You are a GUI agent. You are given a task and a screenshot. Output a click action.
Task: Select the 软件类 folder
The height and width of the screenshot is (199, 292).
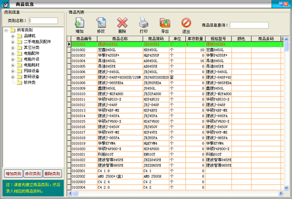tap(30, 82)
